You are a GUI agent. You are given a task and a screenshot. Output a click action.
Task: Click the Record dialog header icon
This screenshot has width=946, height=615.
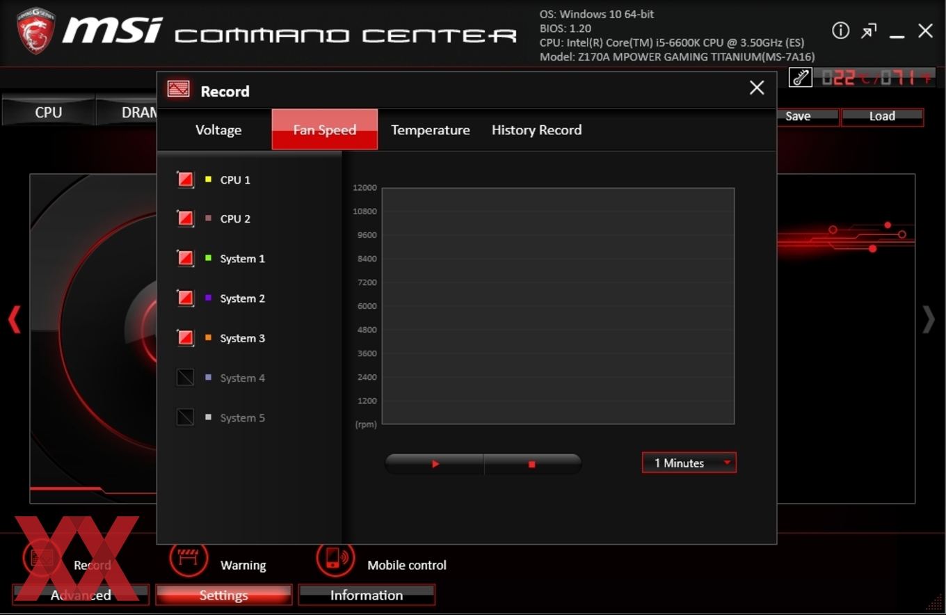tap(179, 90)
